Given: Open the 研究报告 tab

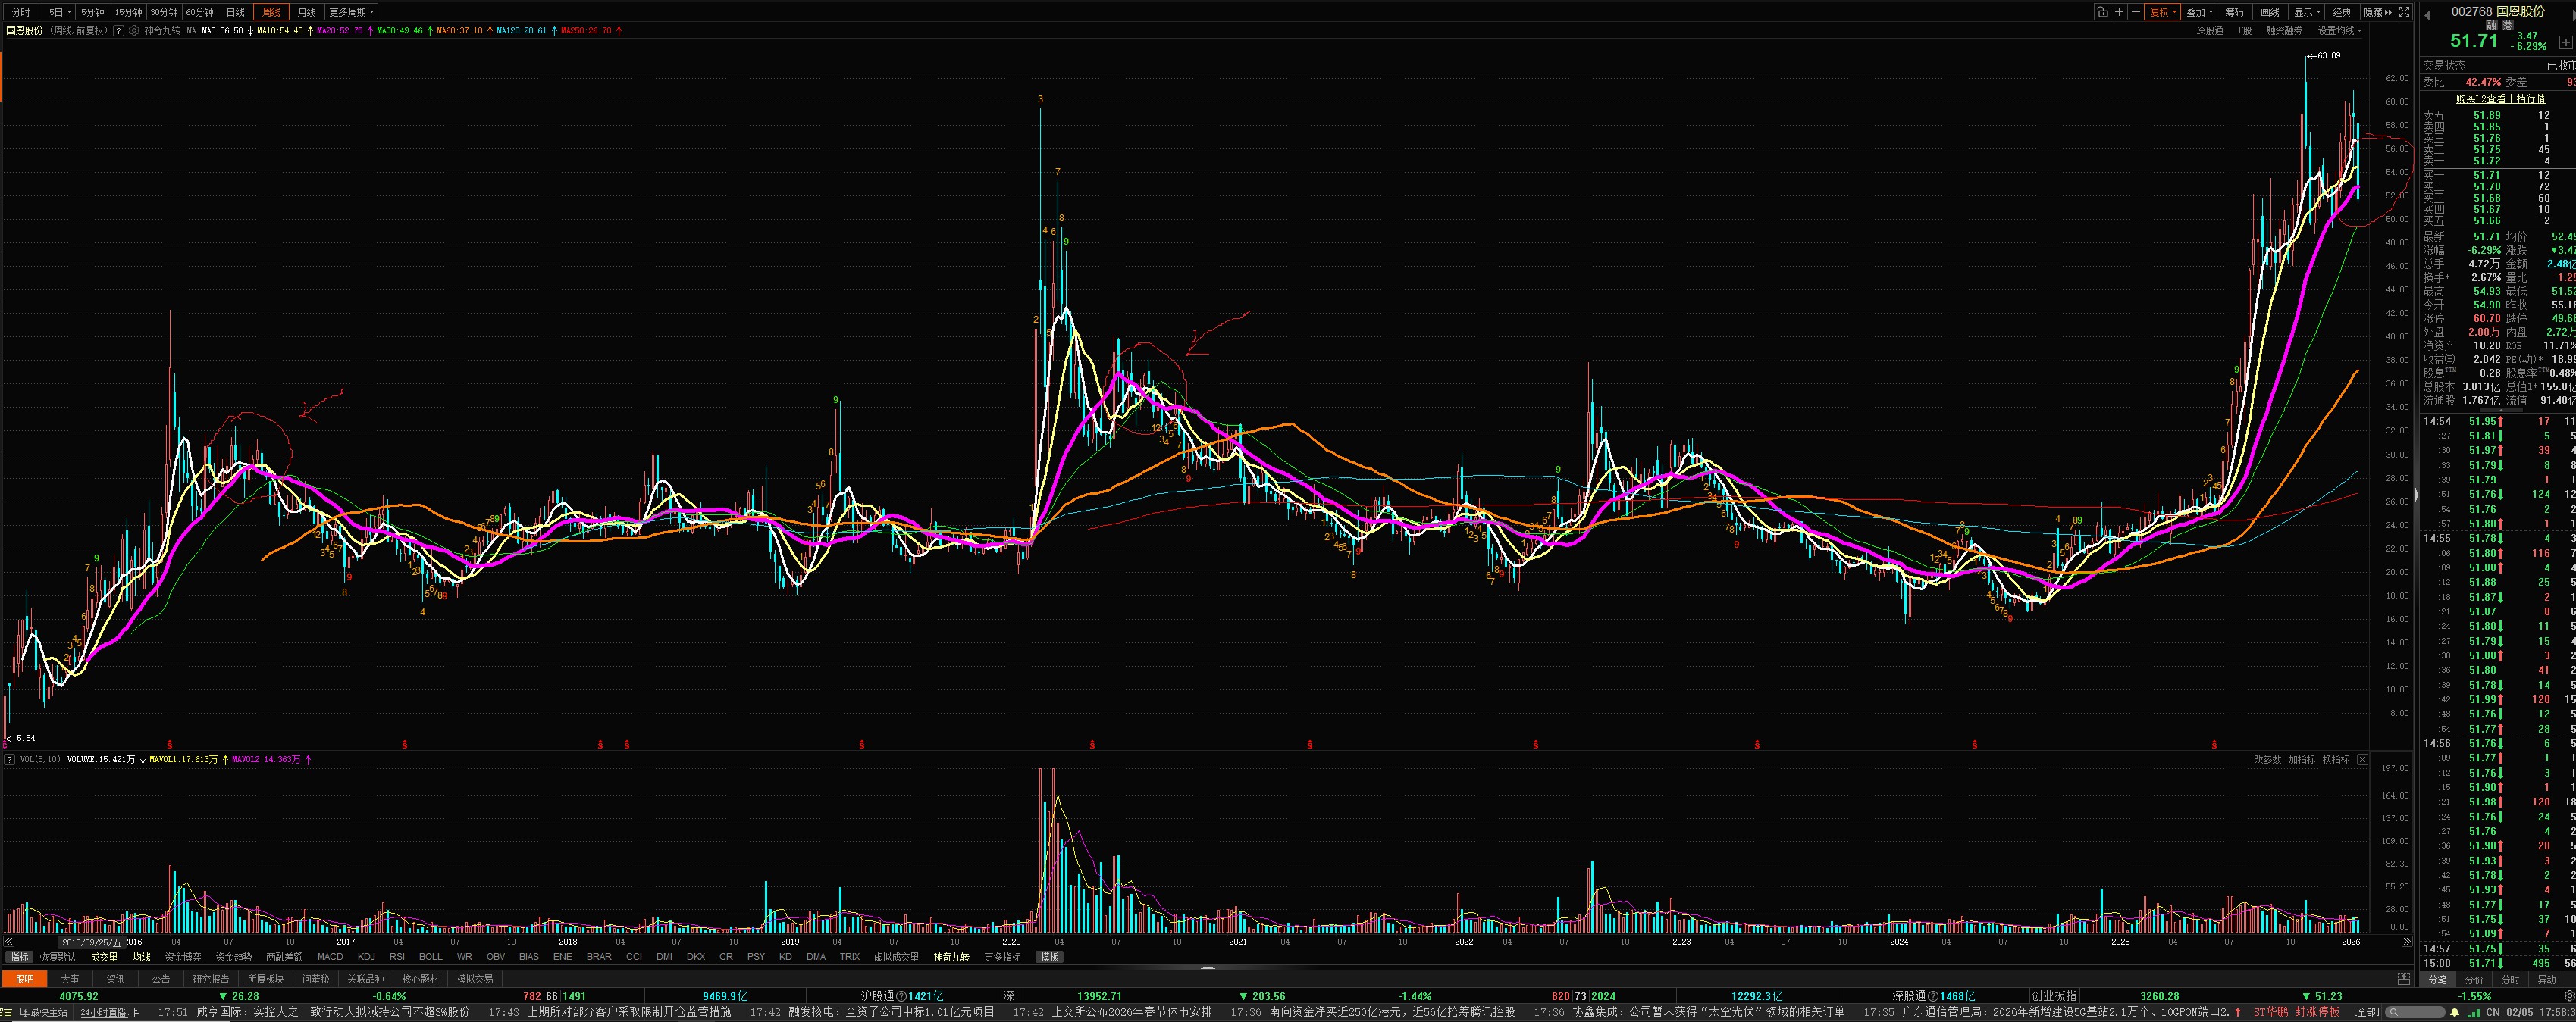Looking at the screenshot, I should pos(210,979).
